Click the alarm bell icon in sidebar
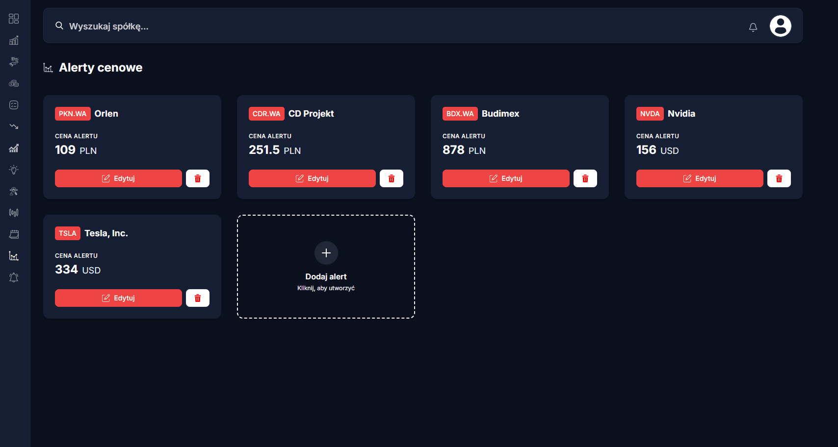 tap(14, 277)
